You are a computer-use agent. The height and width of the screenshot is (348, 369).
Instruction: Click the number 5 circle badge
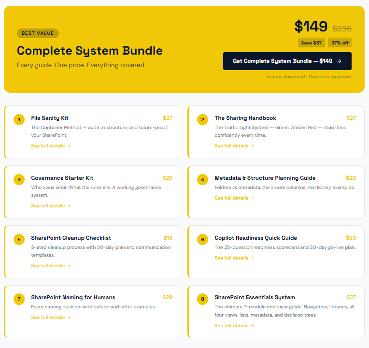[19, 240]
